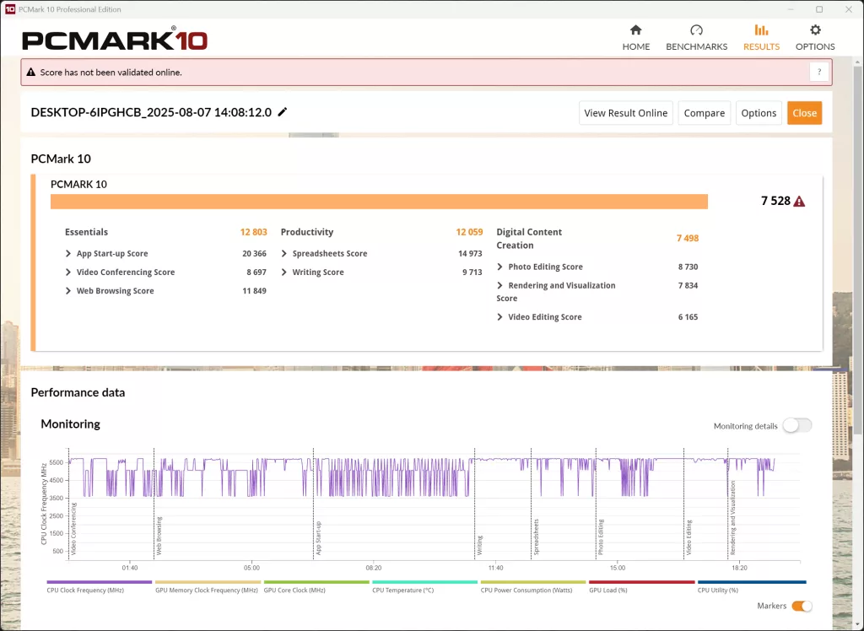The image size is (864, 631).
Task: Click the Compare button
Action: [705, 113]
